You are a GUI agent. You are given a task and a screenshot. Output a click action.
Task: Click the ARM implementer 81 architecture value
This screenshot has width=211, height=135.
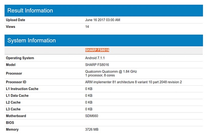click(x=133, y=82)
